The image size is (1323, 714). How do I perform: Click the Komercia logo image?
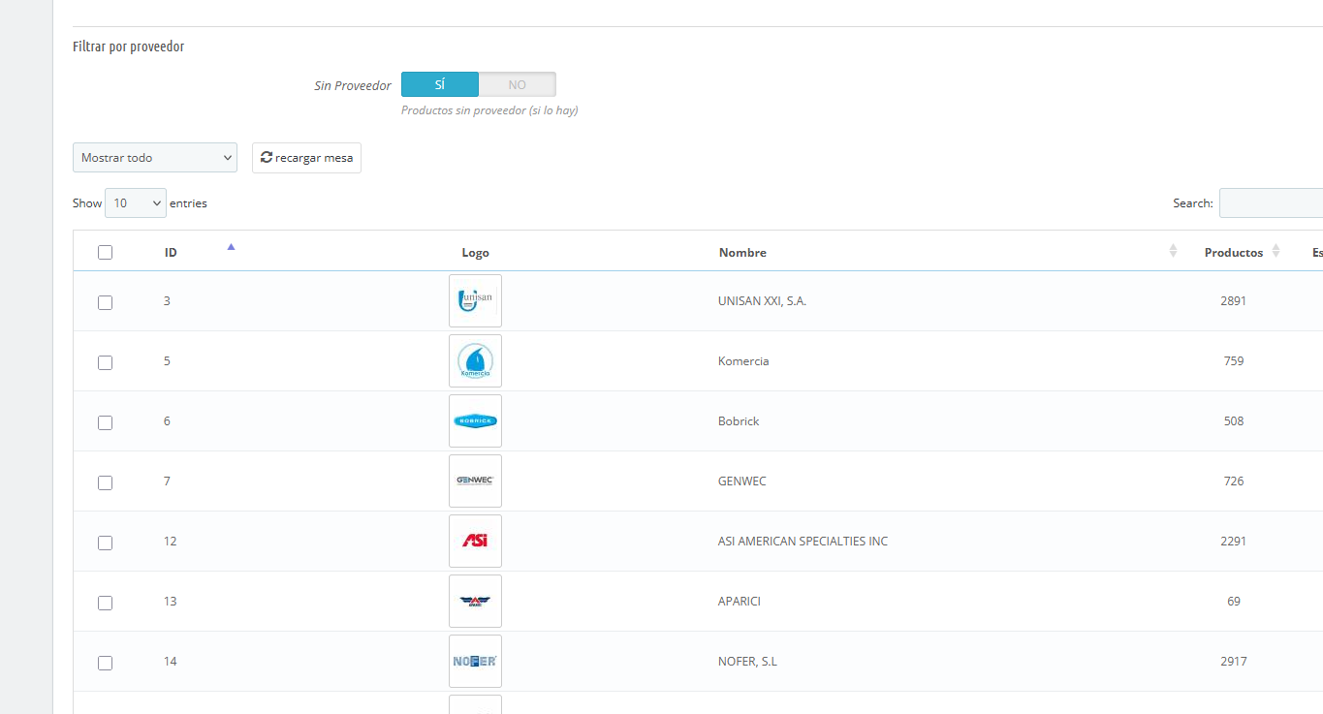point(475,361)
